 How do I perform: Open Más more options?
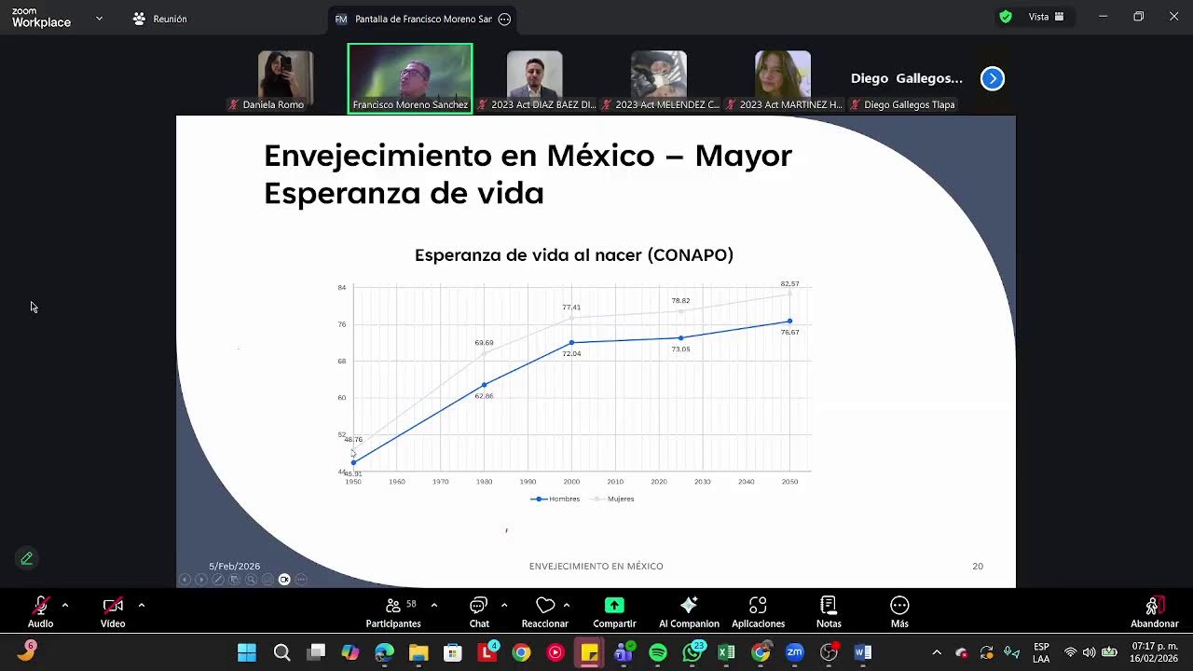click(x=899, y=612)
